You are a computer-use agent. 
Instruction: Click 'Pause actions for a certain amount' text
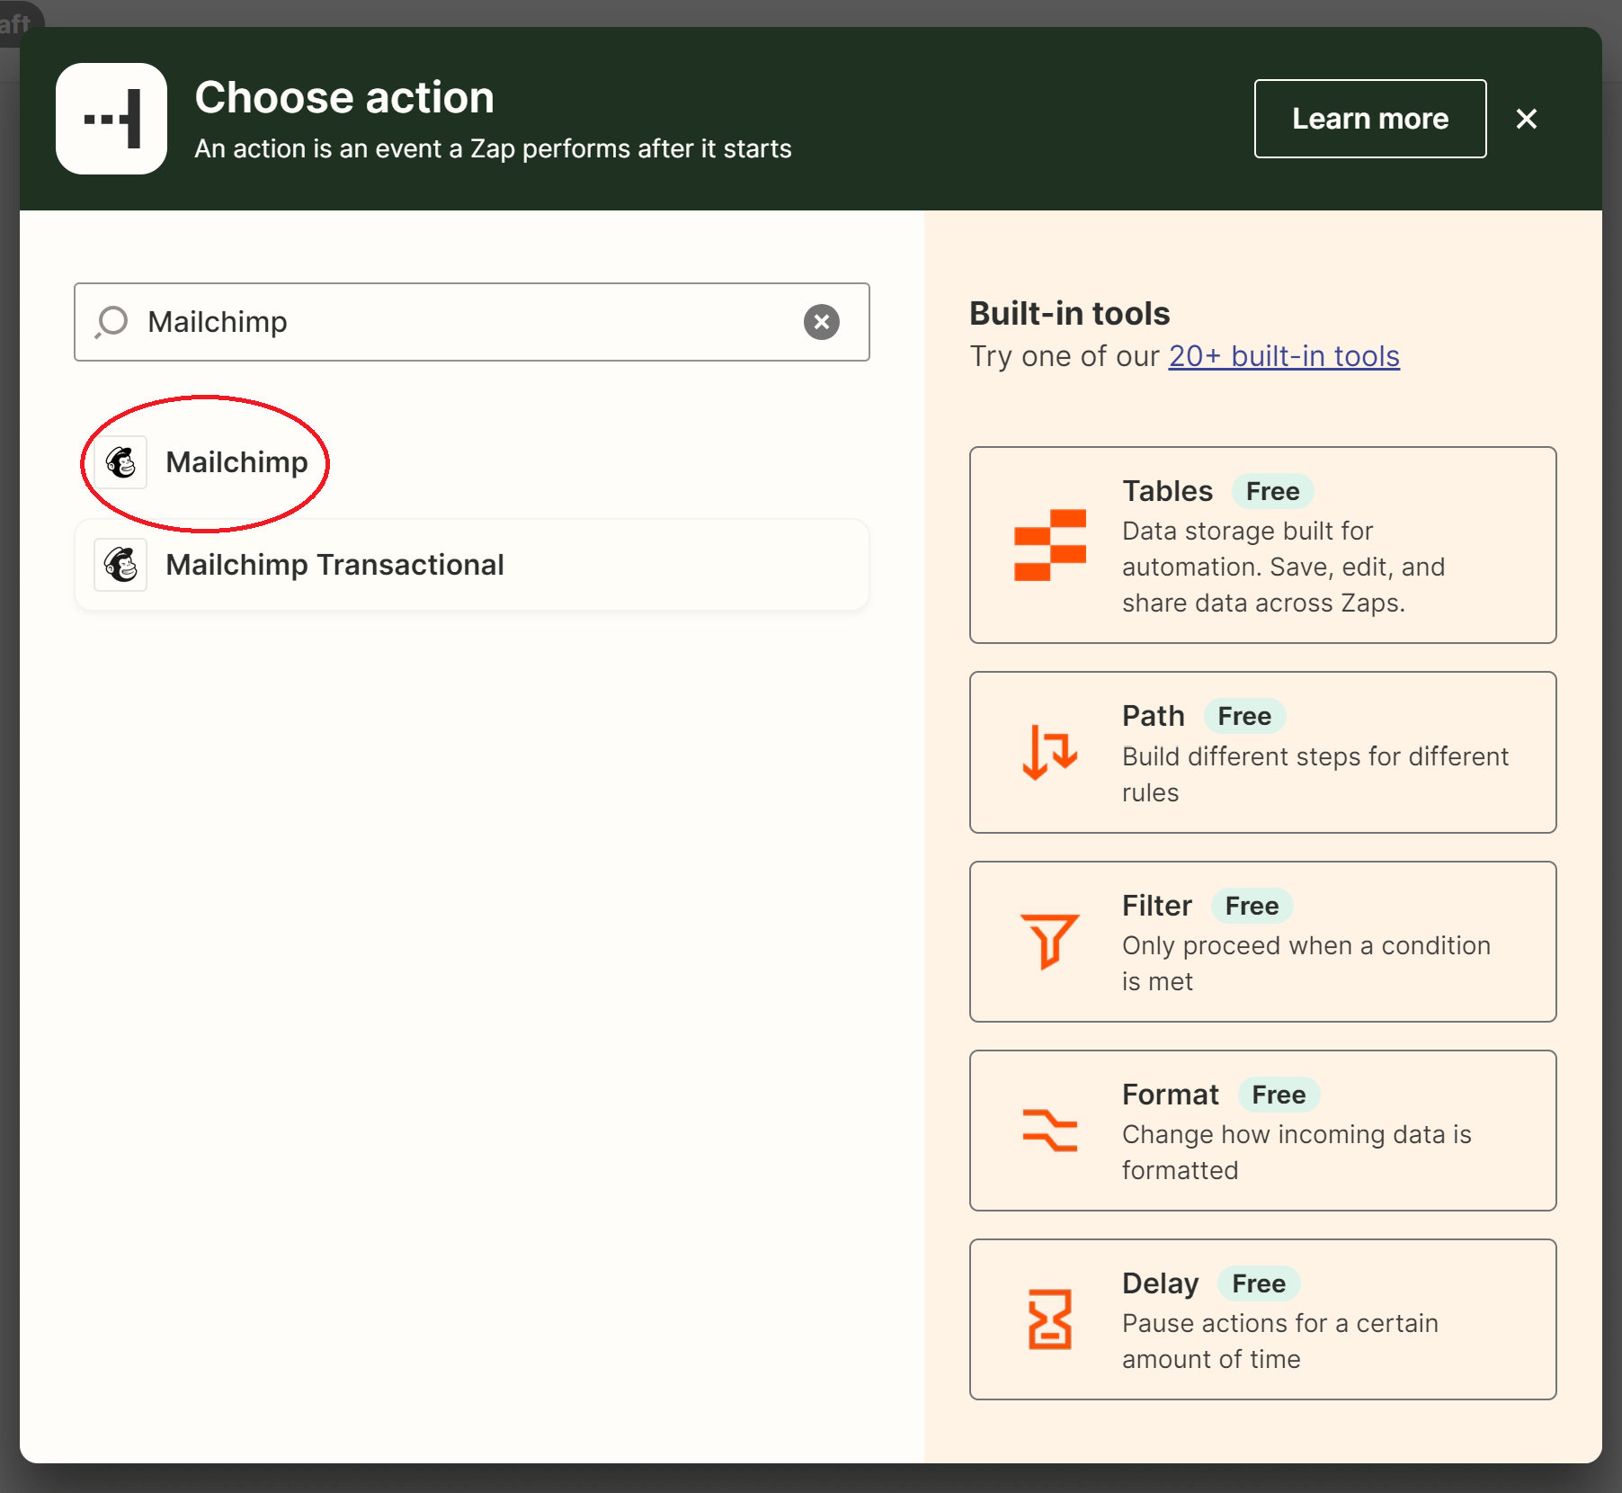tap(1280, 1341)
